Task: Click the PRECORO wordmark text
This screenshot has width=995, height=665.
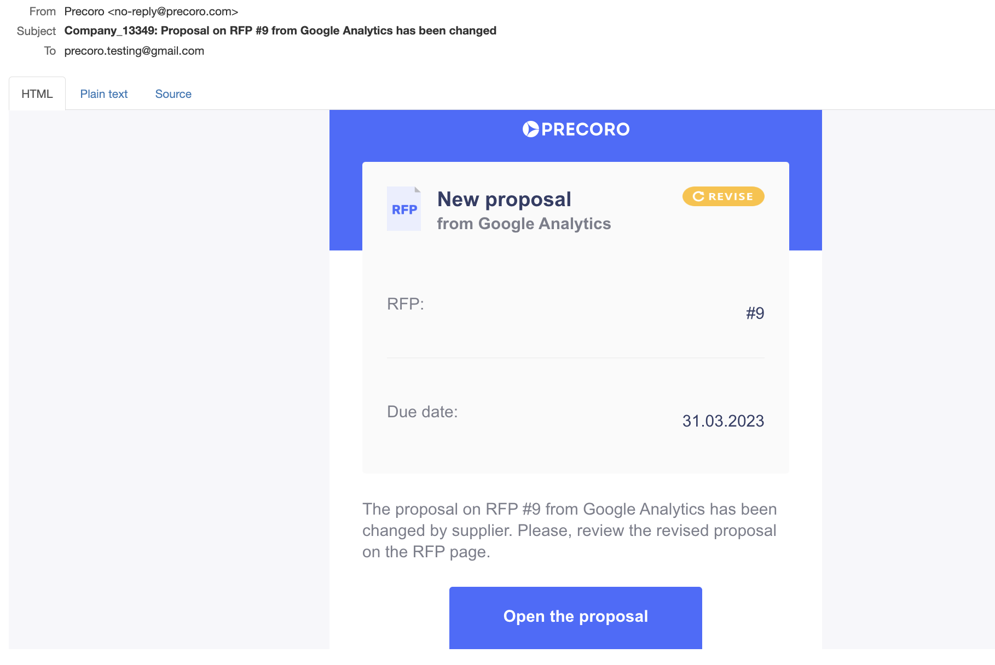Action: coord(585,130)
